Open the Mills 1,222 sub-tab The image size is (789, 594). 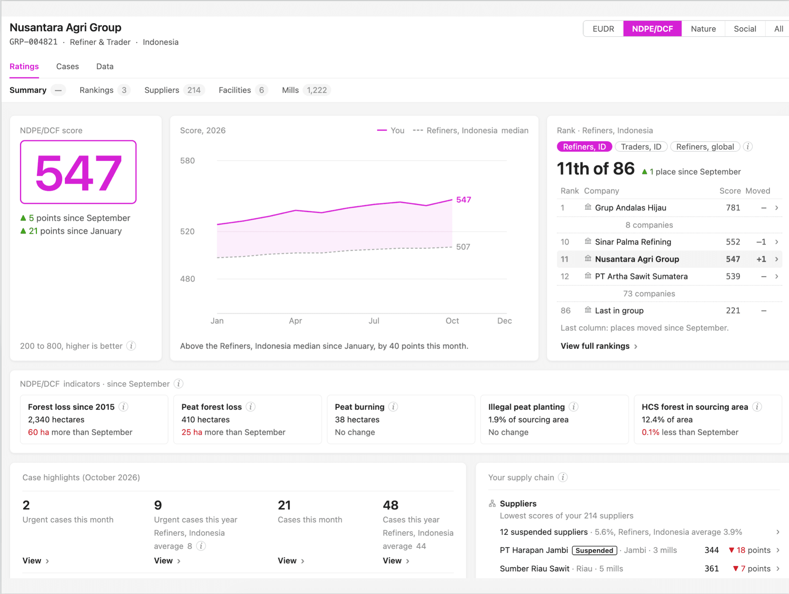point(306,90)
